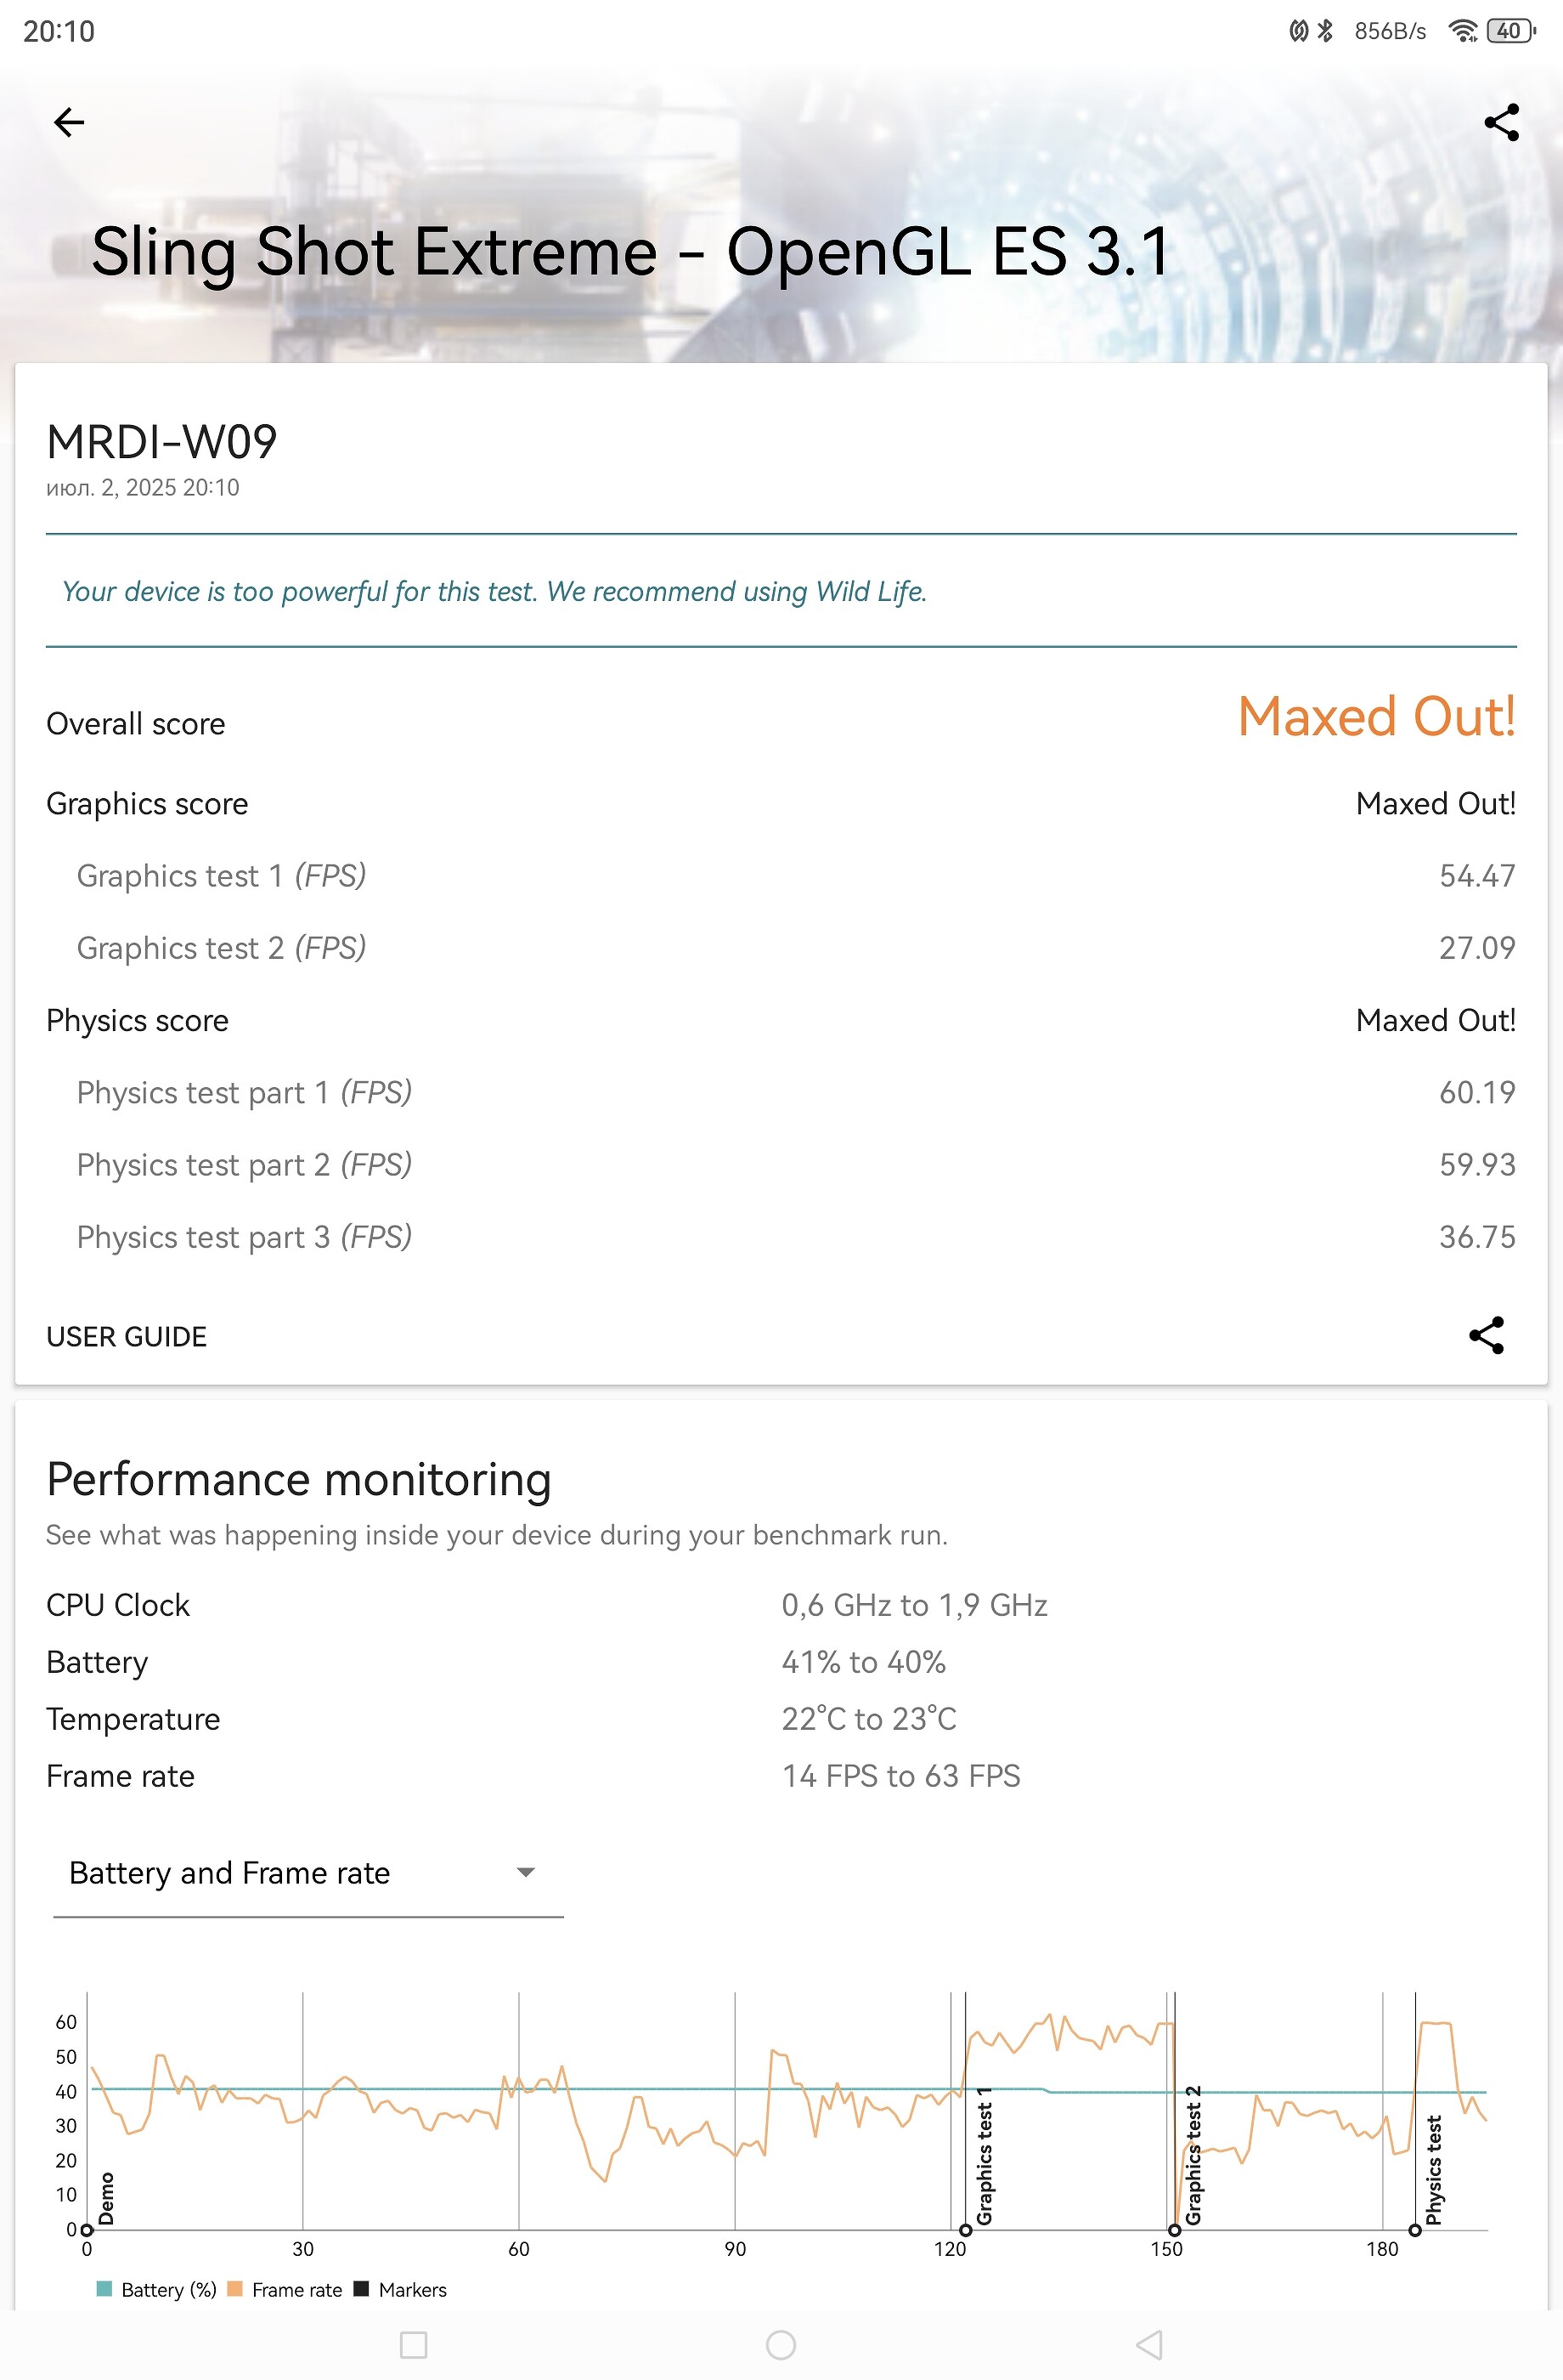The height and width of the screenshot is (2380, 1563).
Task: Open the USER GUIDE link
Action: click(127, 1337)
